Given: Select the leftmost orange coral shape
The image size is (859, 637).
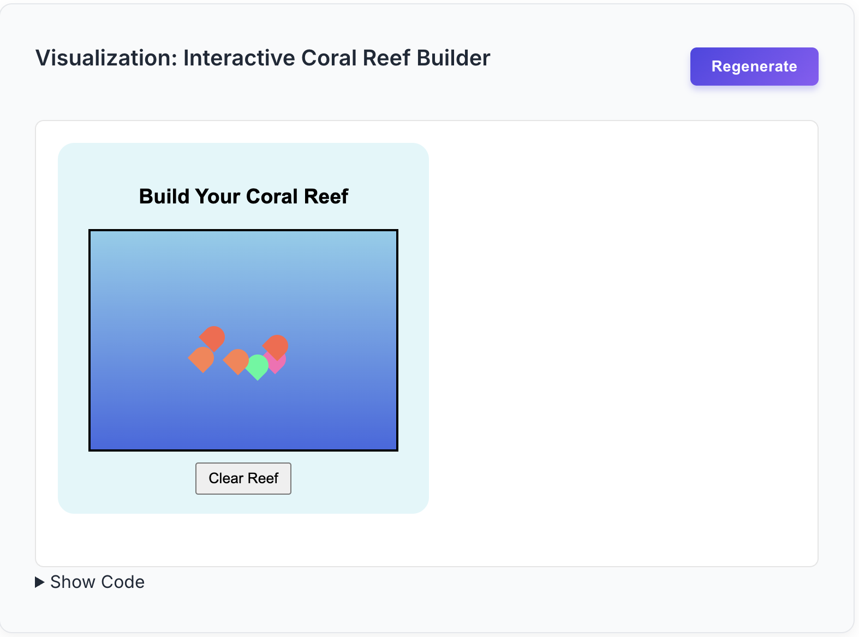Looking at the screenshot, I should click(201, 359).
